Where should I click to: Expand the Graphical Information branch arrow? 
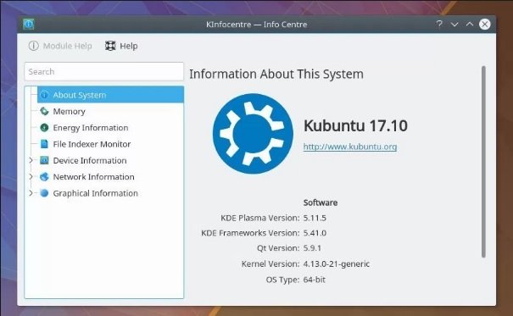click(31, 193)
